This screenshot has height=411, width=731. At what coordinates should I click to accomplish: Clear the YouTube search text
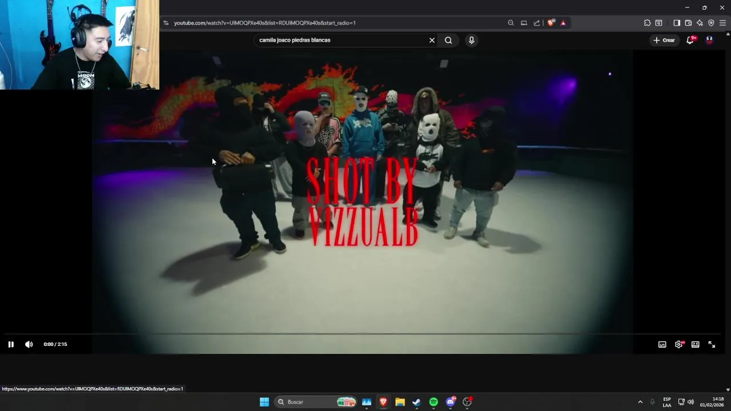(x=432, y=40)
